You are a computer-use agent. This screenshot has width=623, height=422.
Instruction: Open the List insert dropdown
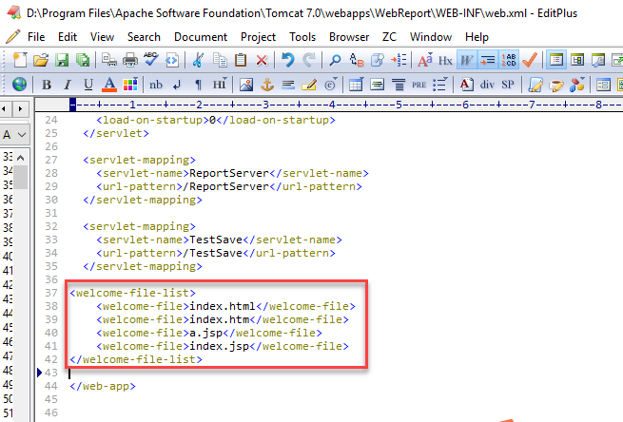tap(439, 85)
